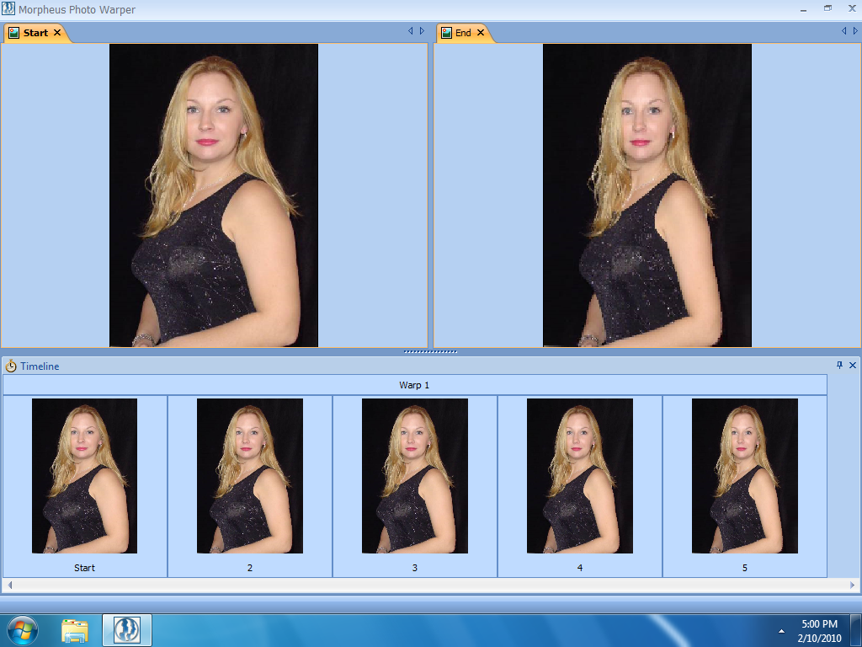Screen dimensions: 862x647
Task: Close the Start tab
Action: click(x=57, y=33)
